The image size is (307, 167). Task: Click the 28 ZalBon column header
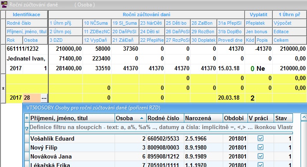point(204,23)
